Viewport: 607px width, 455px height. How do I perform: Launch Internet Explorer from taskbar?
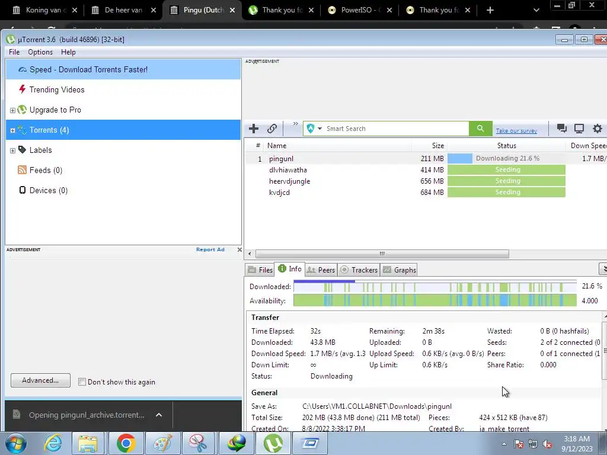[x=53, y=443]
